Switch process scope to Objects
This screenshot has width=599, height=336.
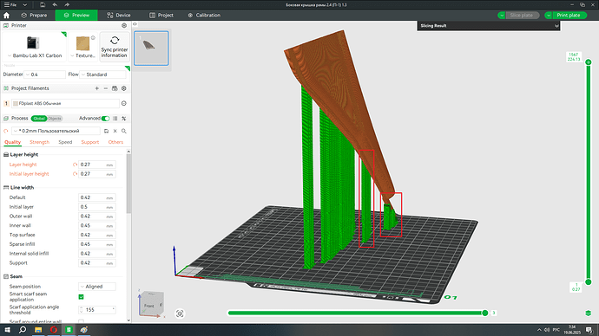tap(55, 119)
